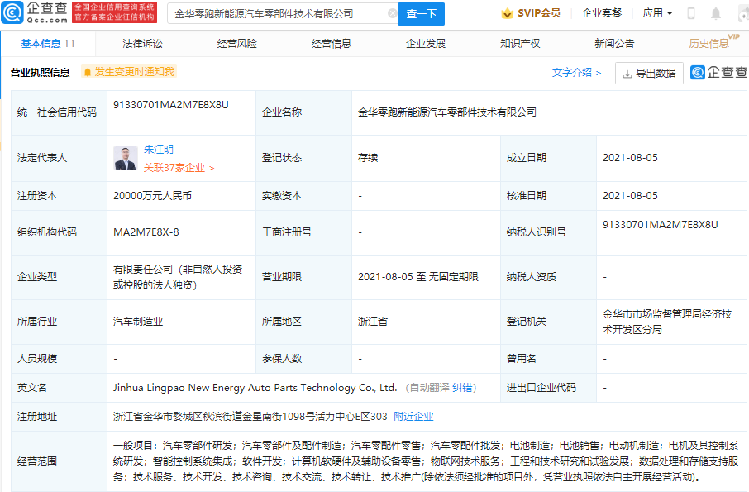749x492 pixels.
Task: Select 纳税人识别号 value 91330701MA2M7E8X8U
Action: click(x=661, y=225)
